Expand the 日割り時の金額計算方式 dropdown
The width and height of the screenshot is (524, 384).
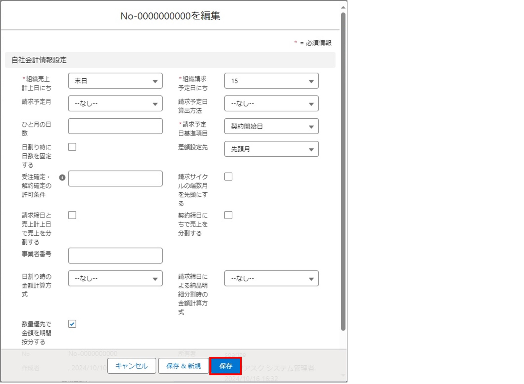(115, 278)
